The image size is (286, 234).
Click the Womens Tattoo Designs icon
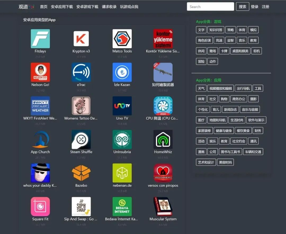coord(81,106)
